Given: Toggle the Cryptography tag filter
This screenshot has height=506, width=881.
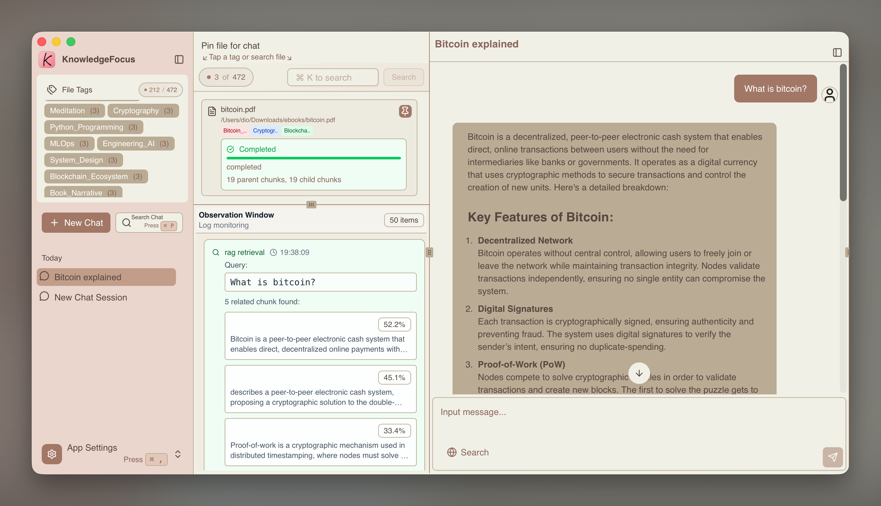Looking at the screenshot, I should point(143,110).
